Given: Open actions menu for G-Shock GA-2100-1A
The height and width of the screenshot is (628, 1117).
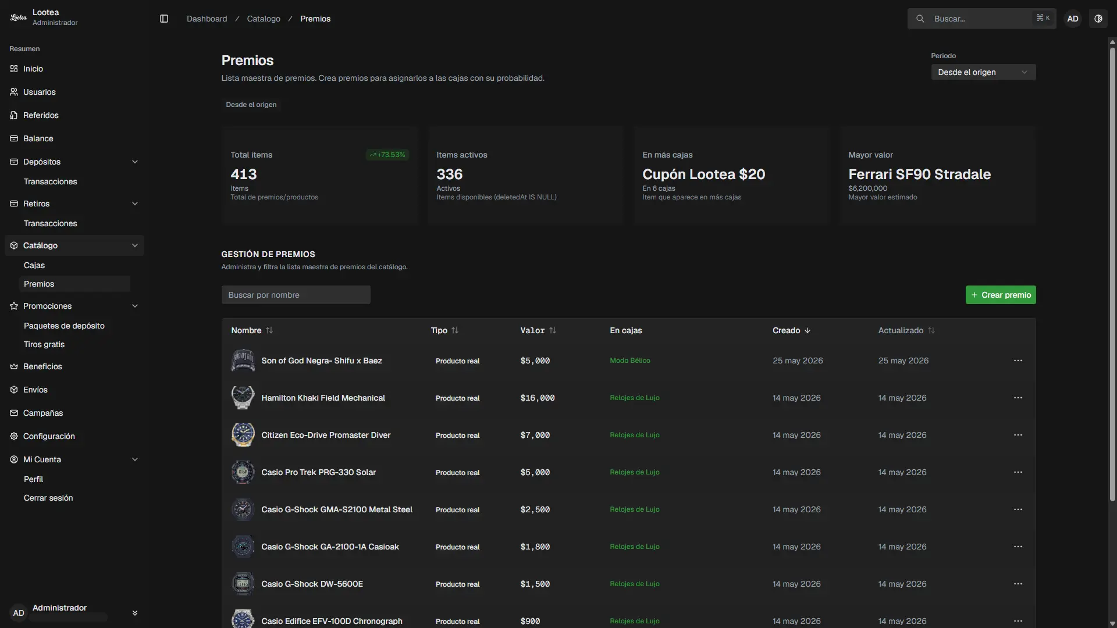Looking at the screenshot, I should point(1018,547).
